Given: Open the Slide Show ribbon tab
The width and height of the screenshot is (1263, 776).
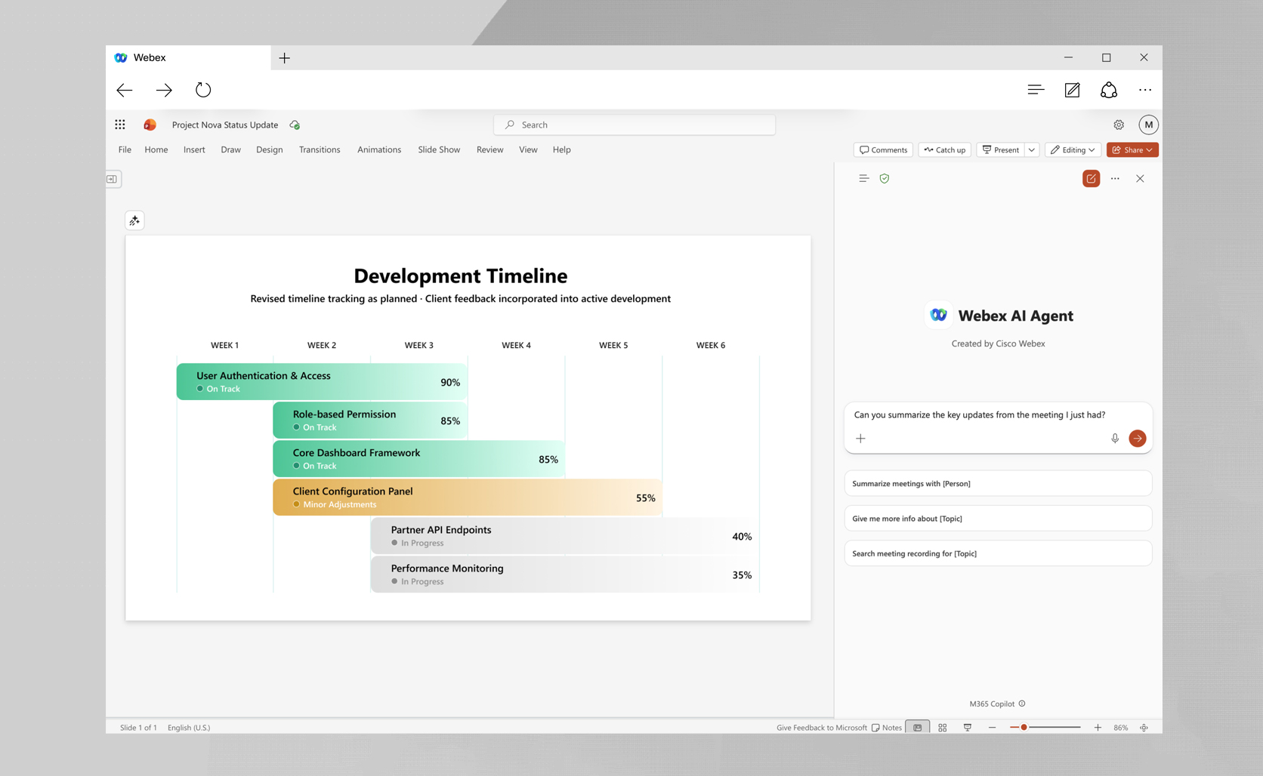Looking at the screenshot, I should click(439, 149).
